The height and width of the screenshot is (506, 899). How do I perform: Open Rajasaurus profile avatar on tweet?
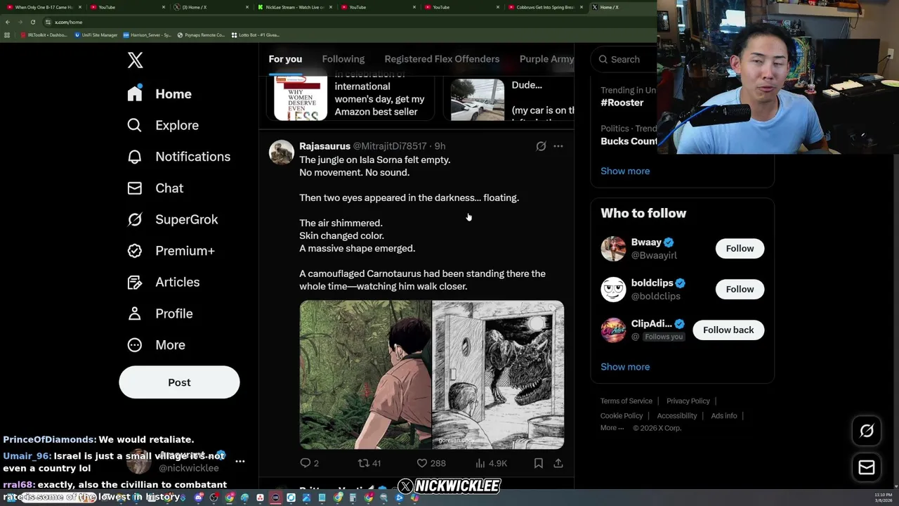pos(282,153)
